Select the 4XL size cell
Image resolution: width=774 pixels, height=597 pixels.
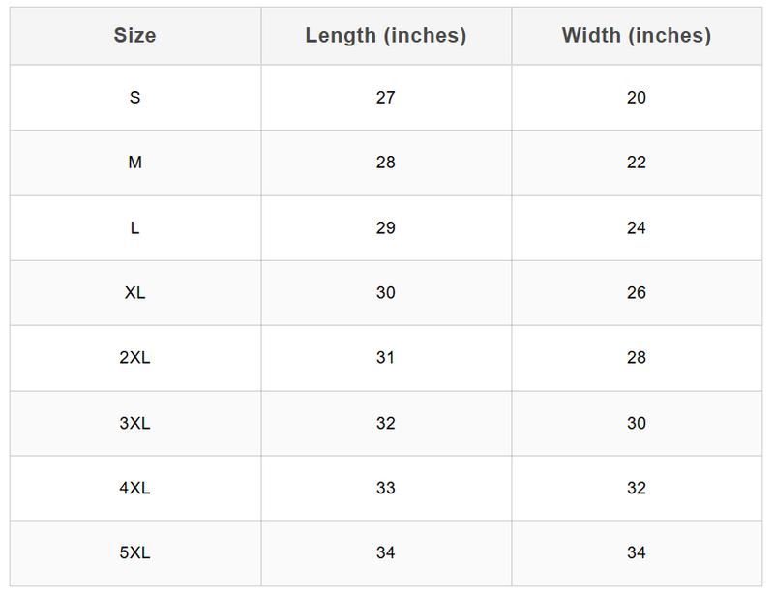tap(134, 489)
